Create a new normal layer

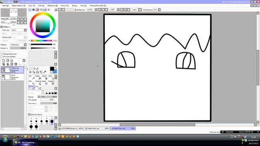4,60
